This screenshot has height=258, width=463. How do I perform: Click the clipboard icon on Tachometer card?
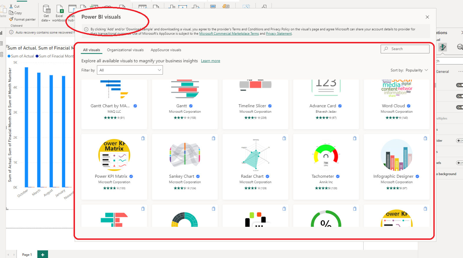coord(354,138)
